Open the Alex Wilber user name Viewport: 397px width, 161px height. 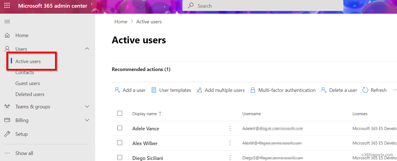[x=145, y=143]
